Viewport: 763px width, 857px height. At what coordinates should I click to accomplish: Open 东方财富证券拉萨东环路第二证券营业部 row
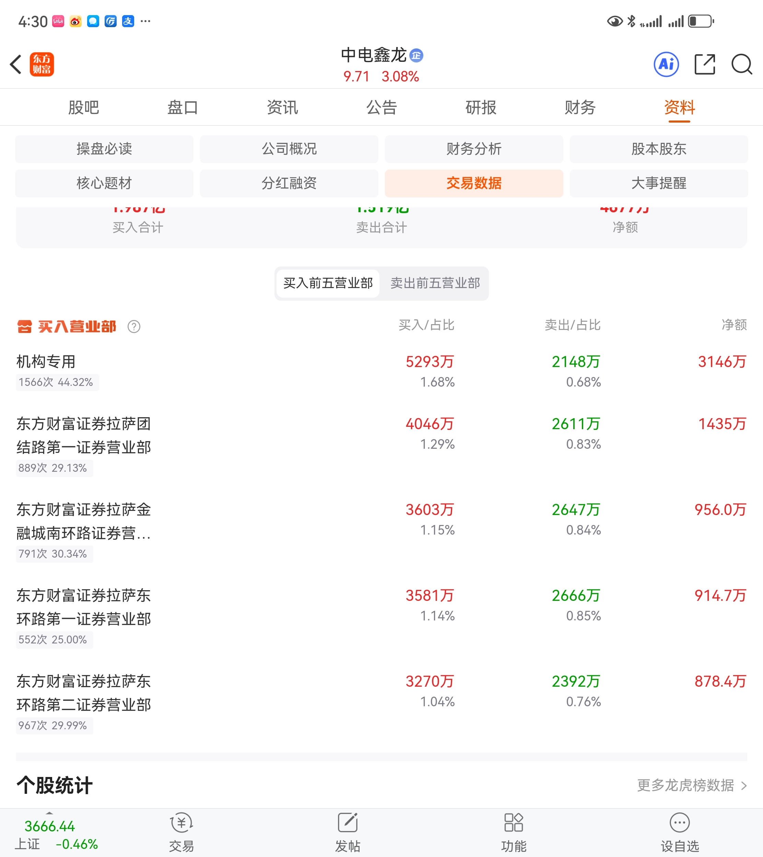coord(381,703)
